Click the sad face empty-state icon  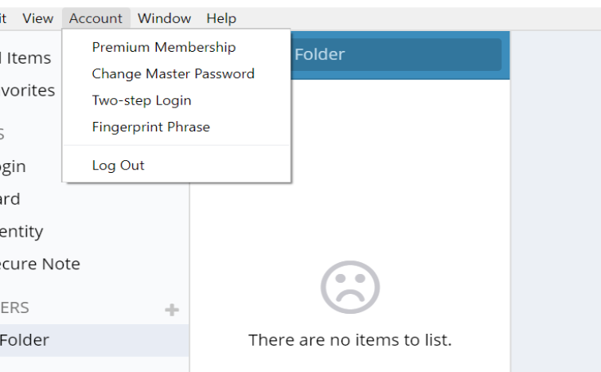point(349,287)
